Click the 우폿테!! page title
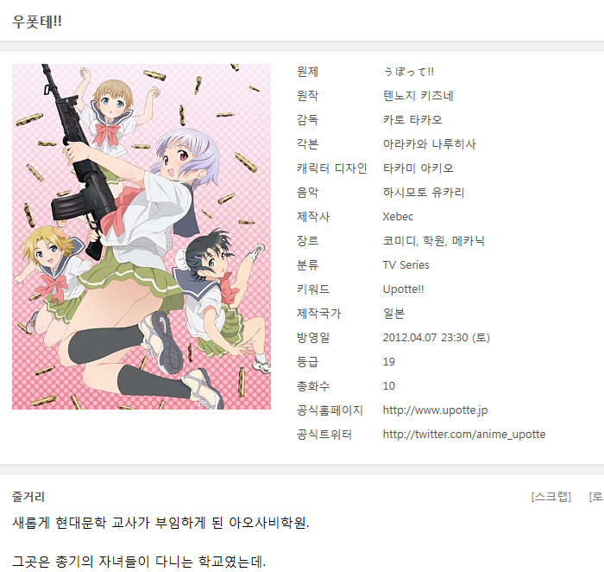 point(37,22)
